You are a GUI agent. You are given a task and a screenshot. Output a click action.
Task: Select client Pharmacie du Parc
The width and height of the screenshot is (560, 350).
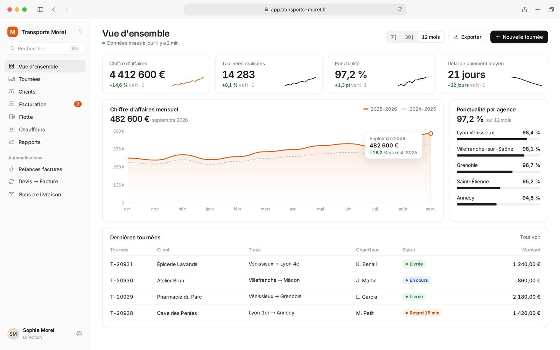point(179,297)
